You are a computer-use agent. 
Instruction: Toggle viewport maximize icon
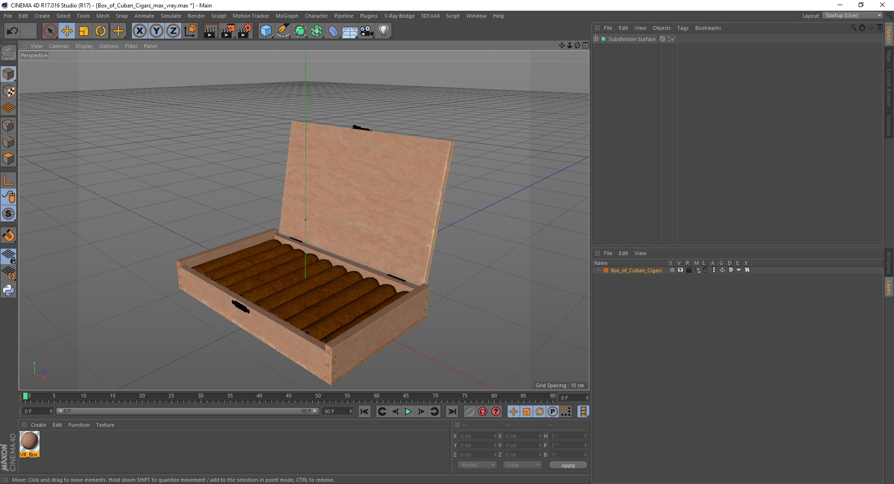click(x=585, y=46)
